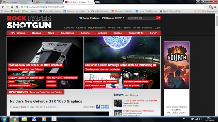This screenshot has width=218, height=122.
Task: Open the Wikipedia bookmark
Action: coord(98,11)
